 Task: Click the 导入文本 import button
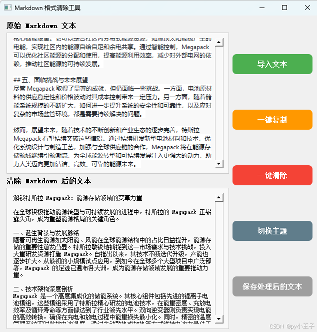(272, 64)
